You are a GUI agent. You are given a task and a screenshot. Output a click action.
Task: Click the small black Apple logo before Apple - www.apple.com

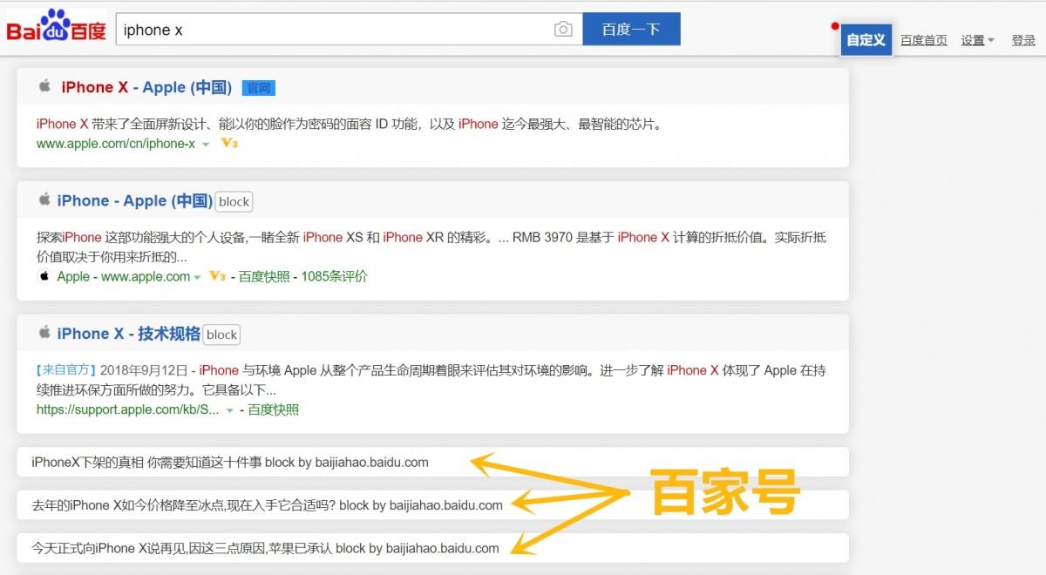(44, 276)
